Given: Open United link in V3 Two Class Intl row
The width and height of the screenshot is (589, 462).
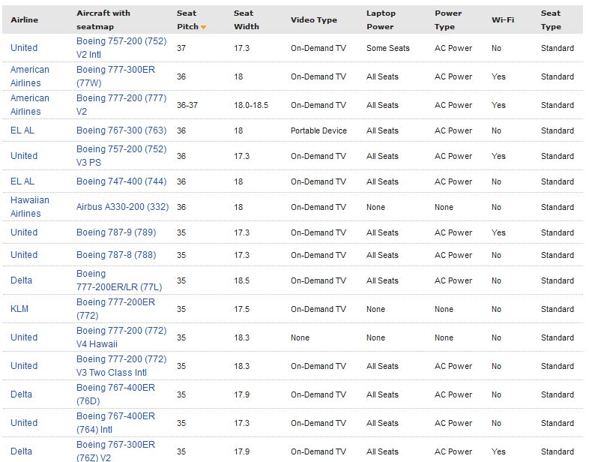Looking at the screenshot, I should pyautogui.click(x=24, y=366).
